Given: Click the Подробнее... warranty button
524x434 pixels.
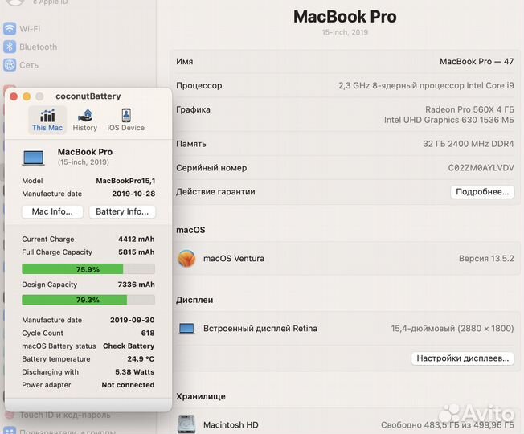Looking at the screenshot, I should click(482, 192).
